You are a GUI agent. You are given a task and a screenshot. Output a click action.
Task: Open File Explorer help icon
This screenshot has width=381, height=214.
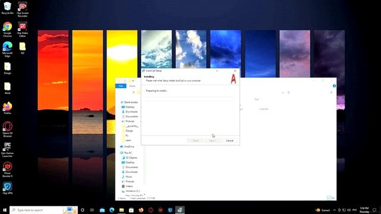(x=334, y=86)
